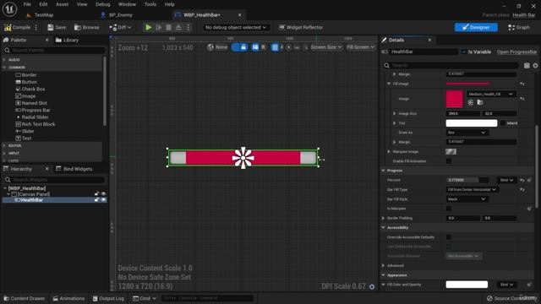Collapse the COMMON palette category

[x=4, y=68]
